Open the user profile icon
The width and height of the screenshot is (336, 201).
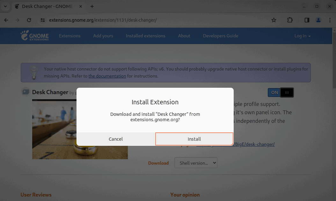tap(318, 20)
